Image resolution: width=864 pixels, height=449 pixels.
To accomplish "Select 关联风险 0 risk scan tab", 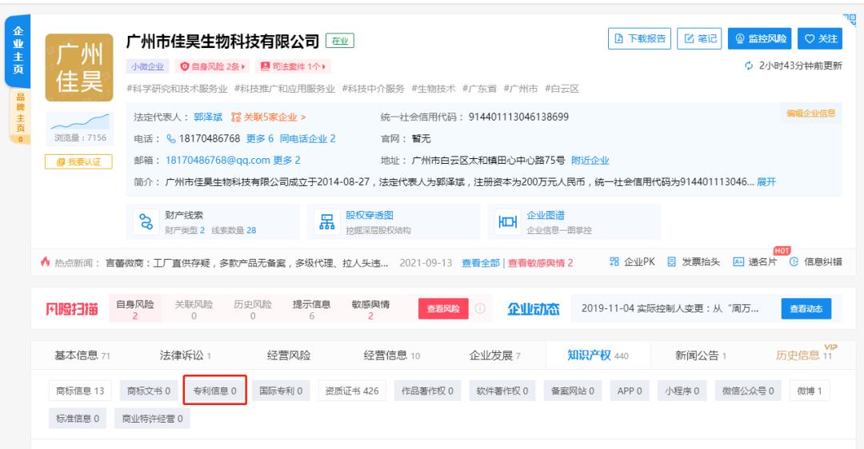I will pyautogui.click(x=194, y=309).
